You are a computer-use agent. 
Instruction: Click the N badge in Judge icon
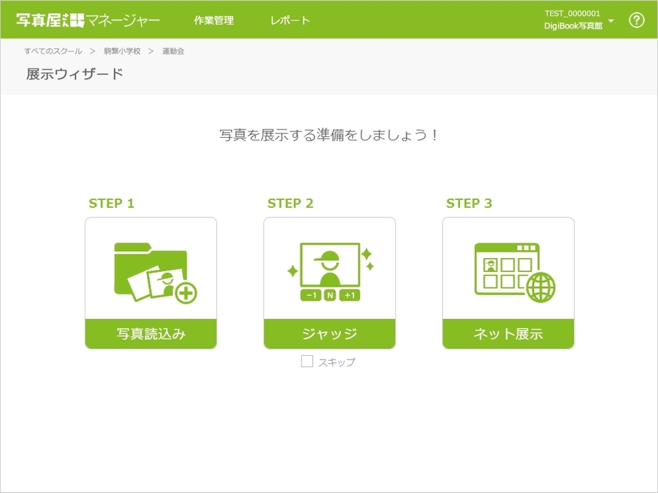330,296
